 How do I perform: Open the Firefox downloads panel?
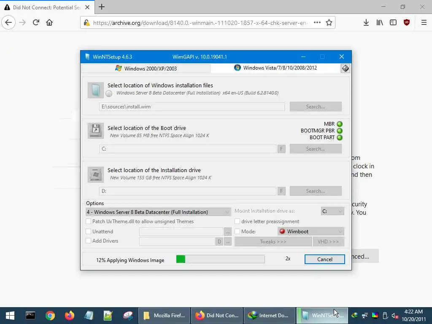click(366, 23)
